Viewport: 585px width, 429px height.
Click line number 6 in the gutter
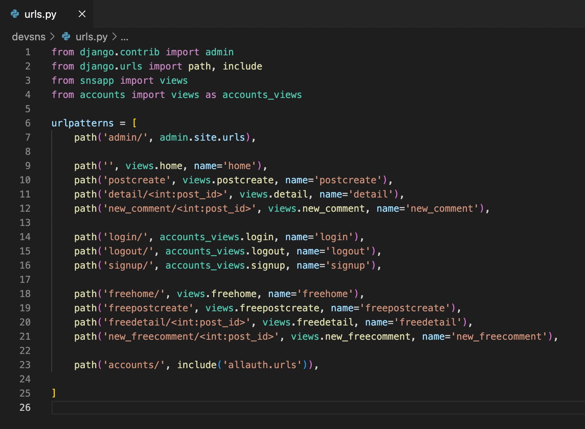click(28, 123)
